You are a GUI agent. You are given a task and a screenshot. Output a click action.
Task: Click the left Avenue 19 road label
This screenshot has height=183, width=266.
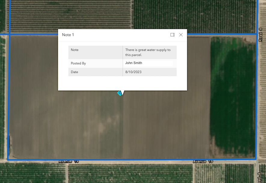[x=69, y=162]
